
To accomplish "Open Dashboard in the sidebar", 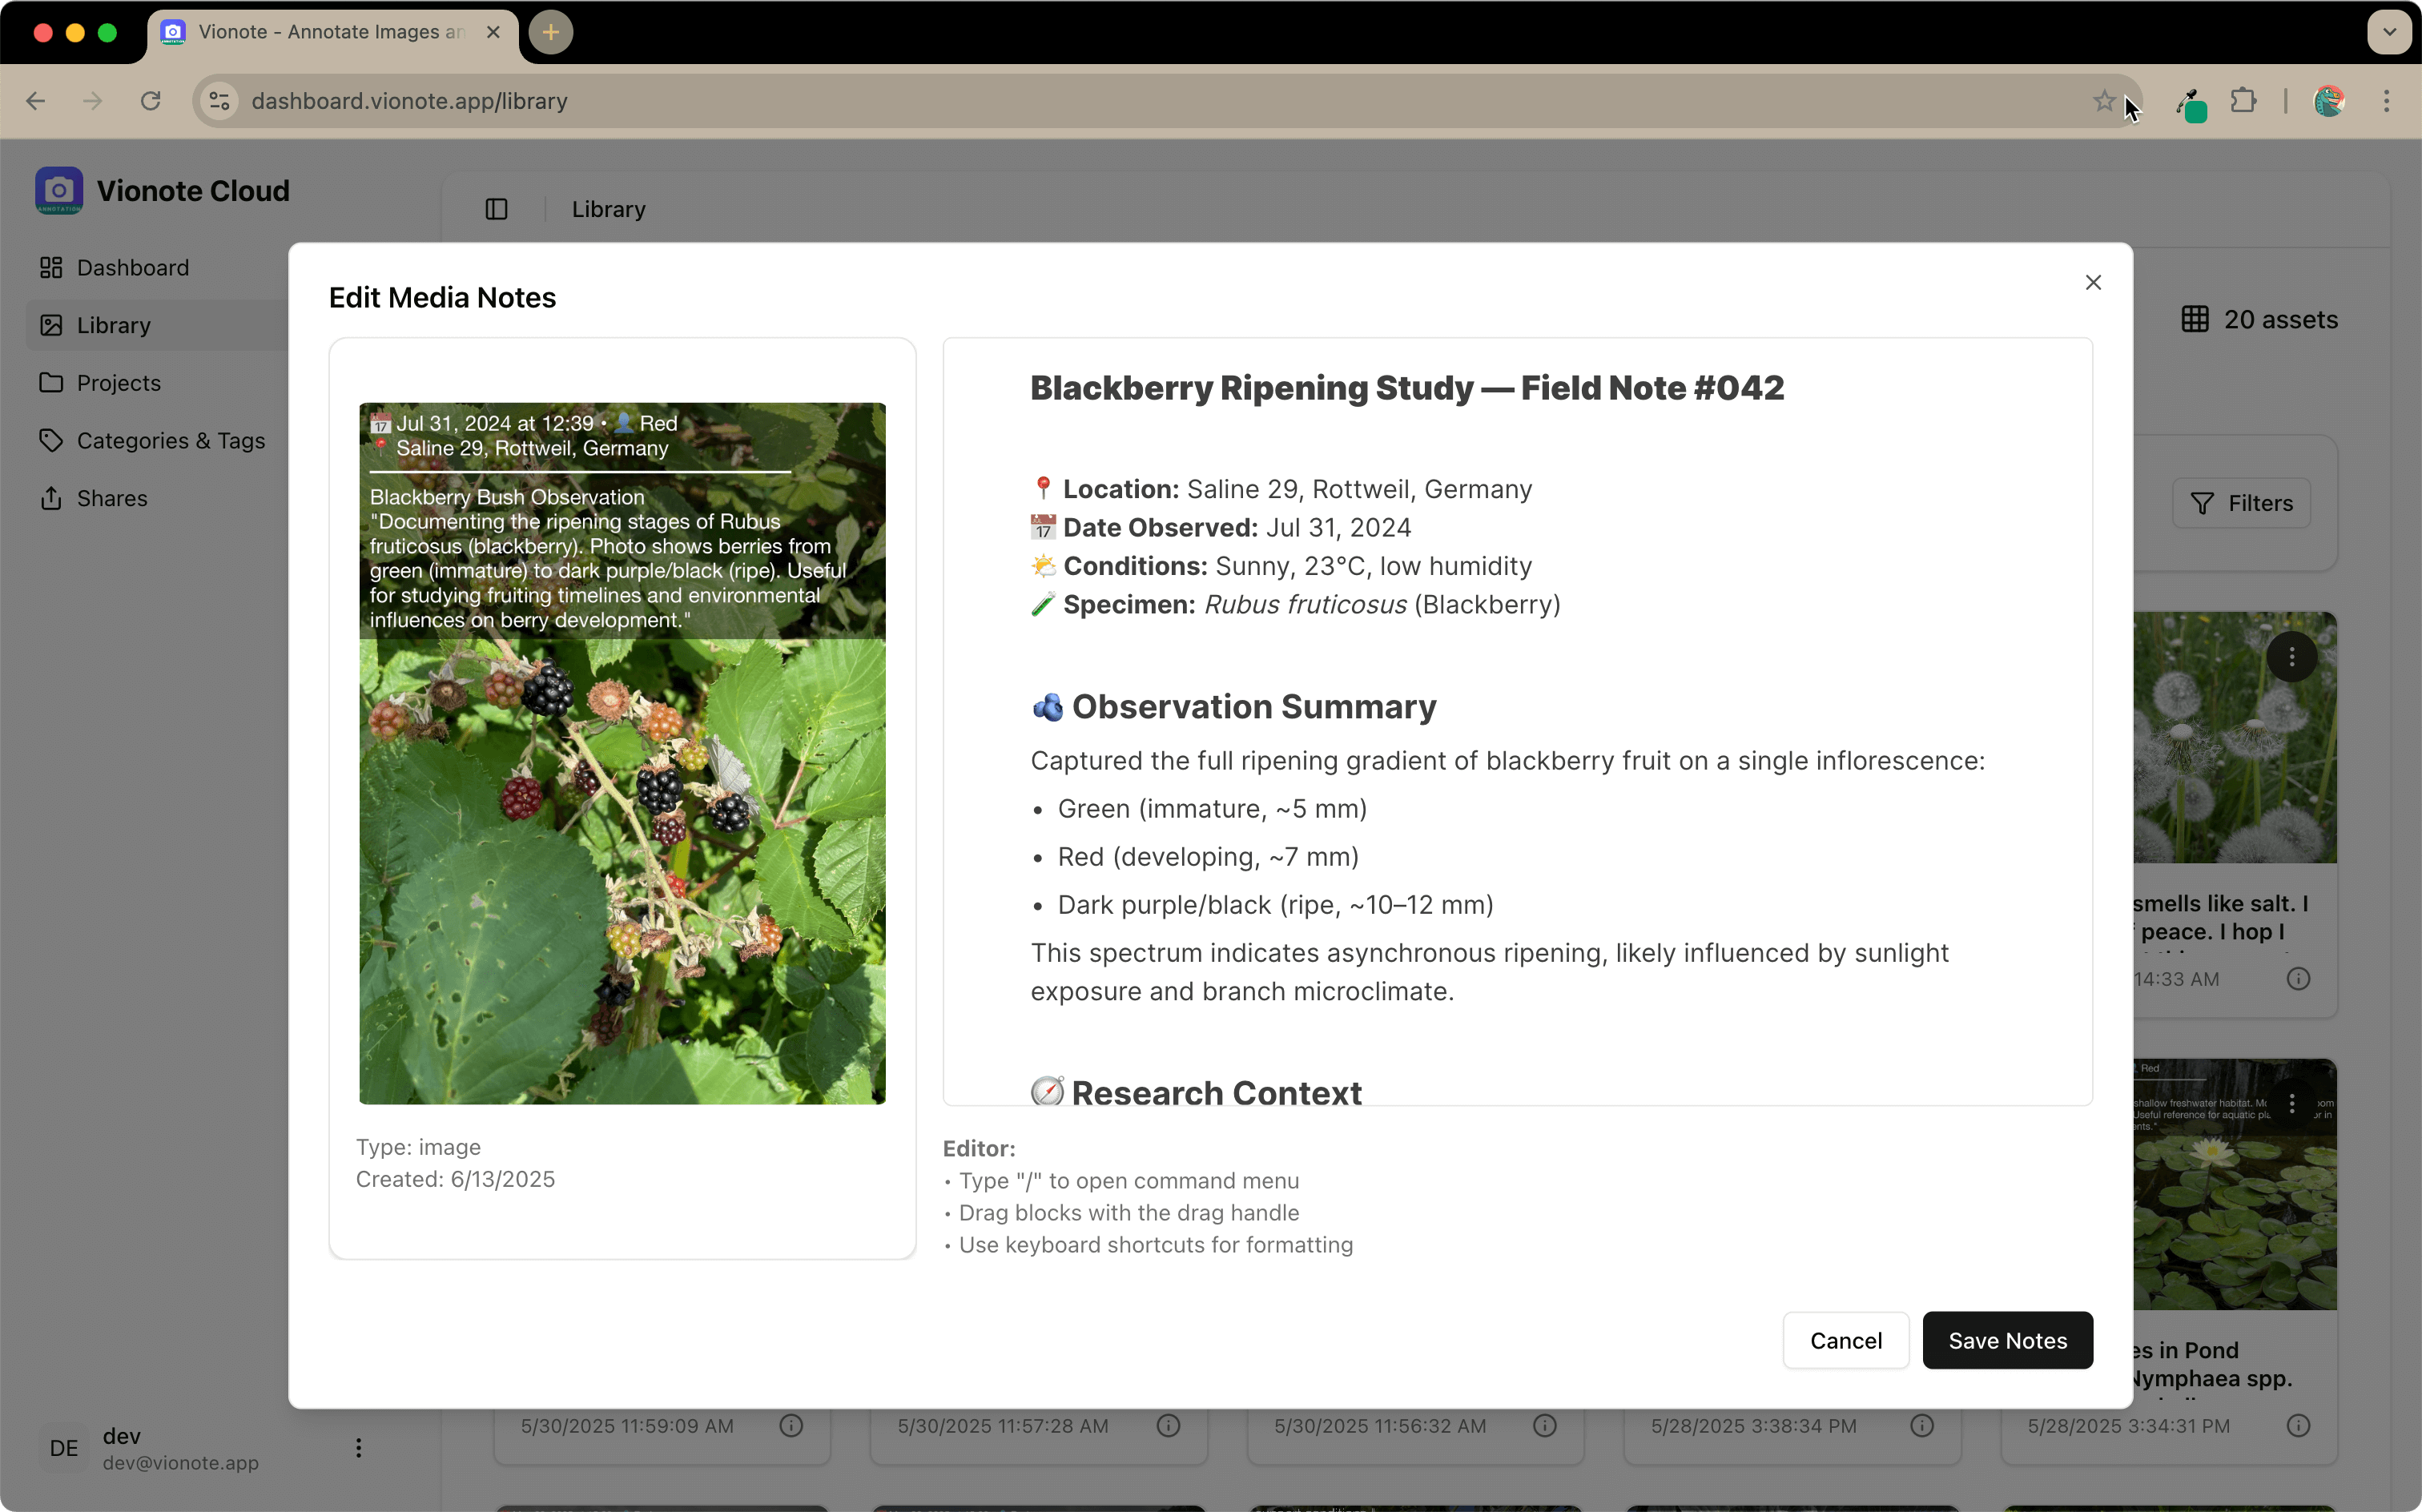I will click(132, 268).
